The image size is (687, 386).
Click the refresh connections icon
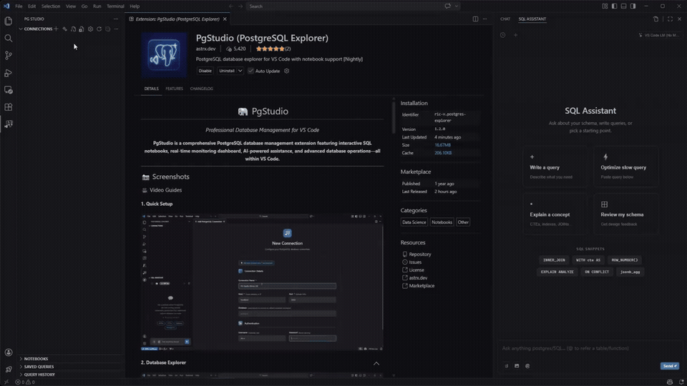(x=99, y=29)
